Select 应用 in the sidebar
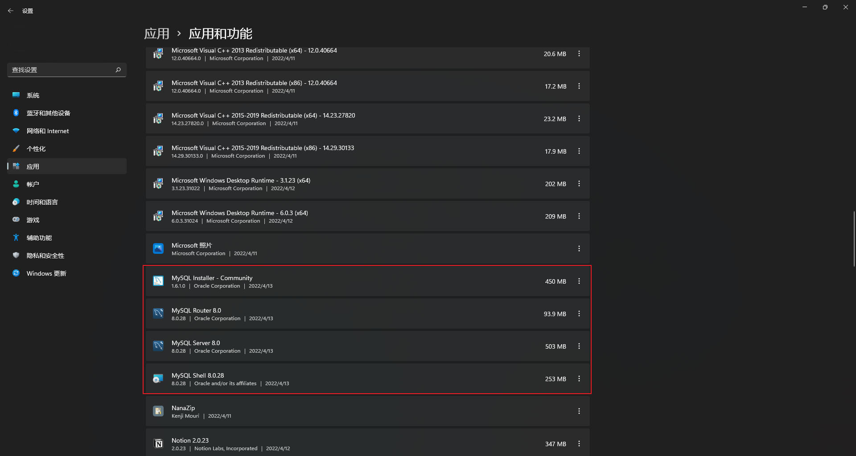The width and height of the screenshot is (856, 456). [x=67, y=167]
